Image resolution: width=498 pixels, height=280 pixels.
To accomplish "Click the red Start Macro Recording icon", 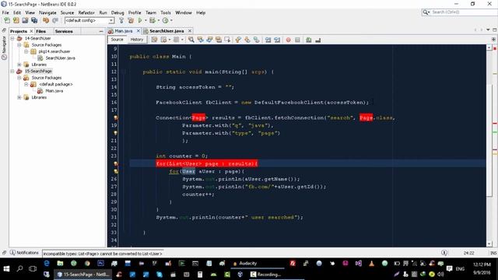I will click(x=289, y=40).
